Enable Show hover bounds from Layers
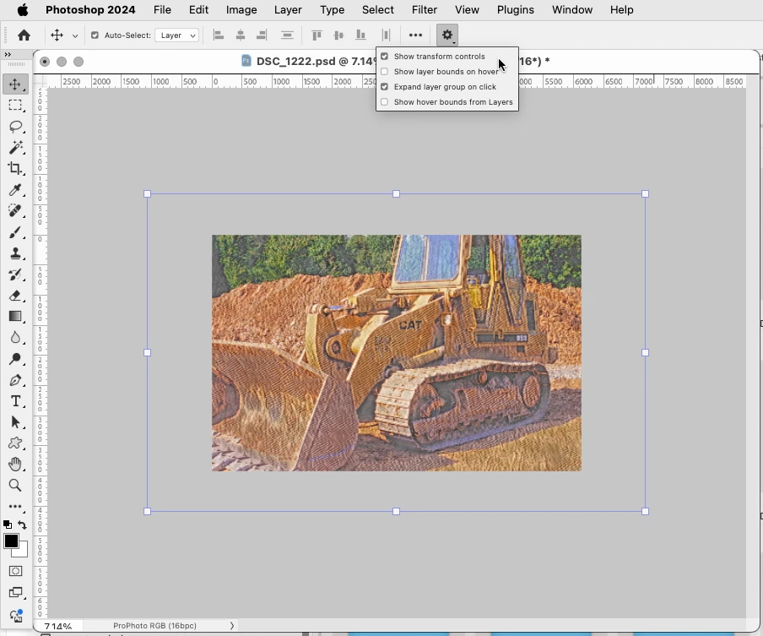 384,102
